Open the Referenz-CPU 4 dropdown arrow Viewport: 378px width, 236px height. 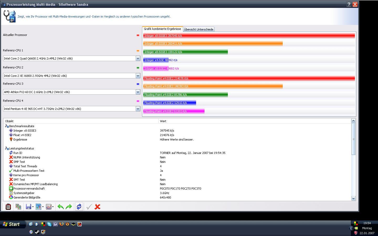click(x=138, y=109)
